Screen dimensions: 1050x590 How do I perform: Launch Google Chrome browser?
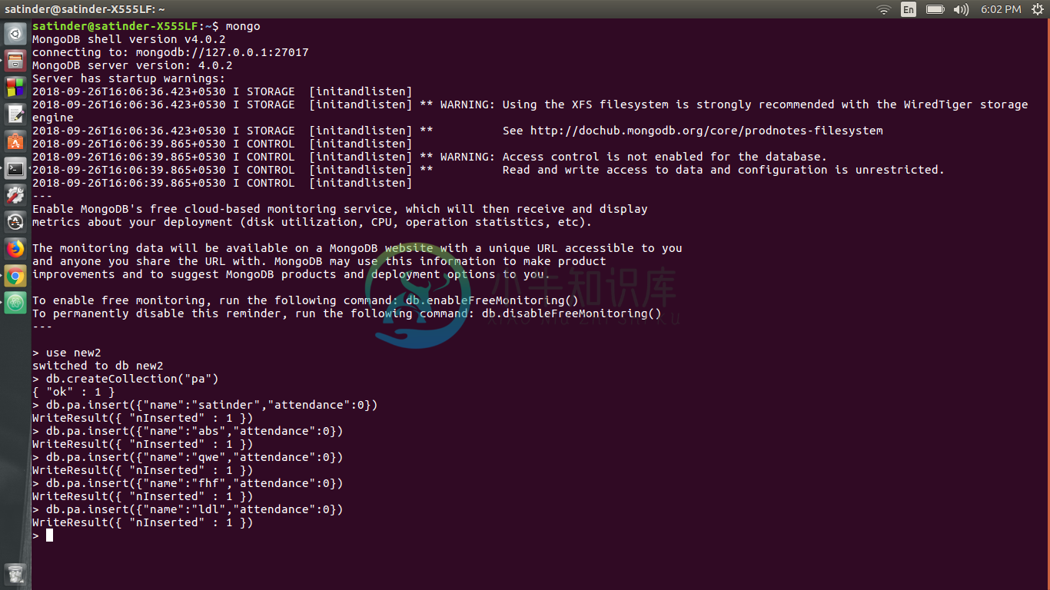pos(15,276)
